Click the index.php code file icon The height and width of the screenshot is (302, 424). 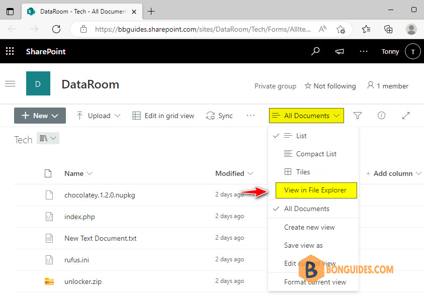click(x=49, y=217)
